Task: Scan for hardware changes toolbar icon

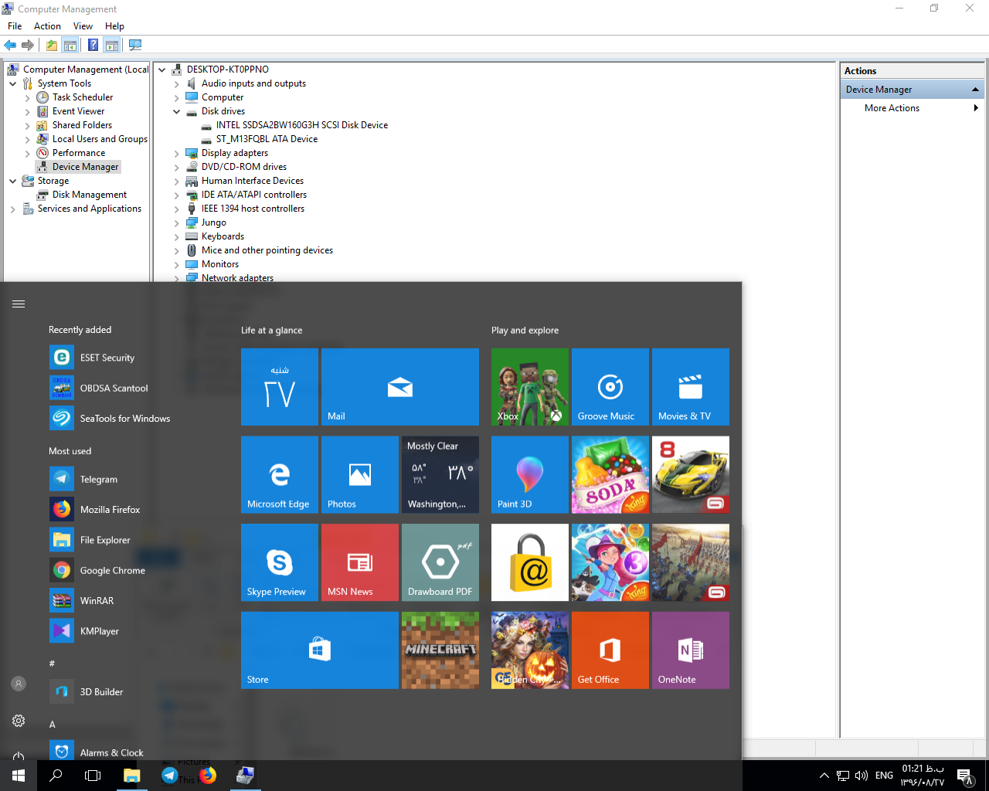Action: pos(135,45)
